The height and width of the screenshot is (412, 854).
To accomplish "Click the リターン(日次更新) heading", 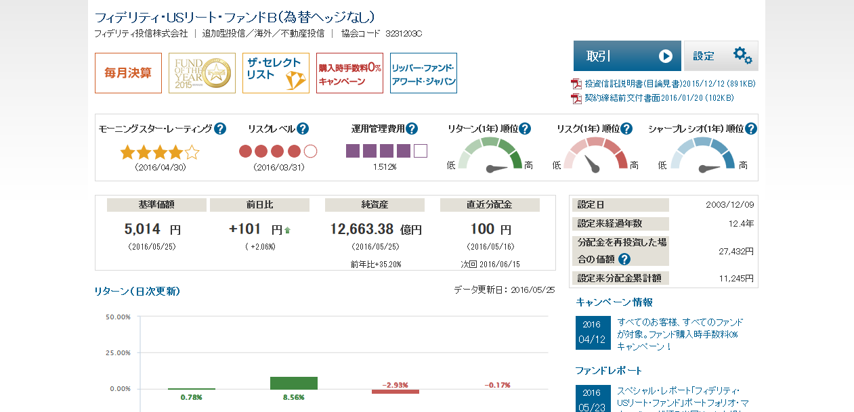I will (x=137, y=292).
